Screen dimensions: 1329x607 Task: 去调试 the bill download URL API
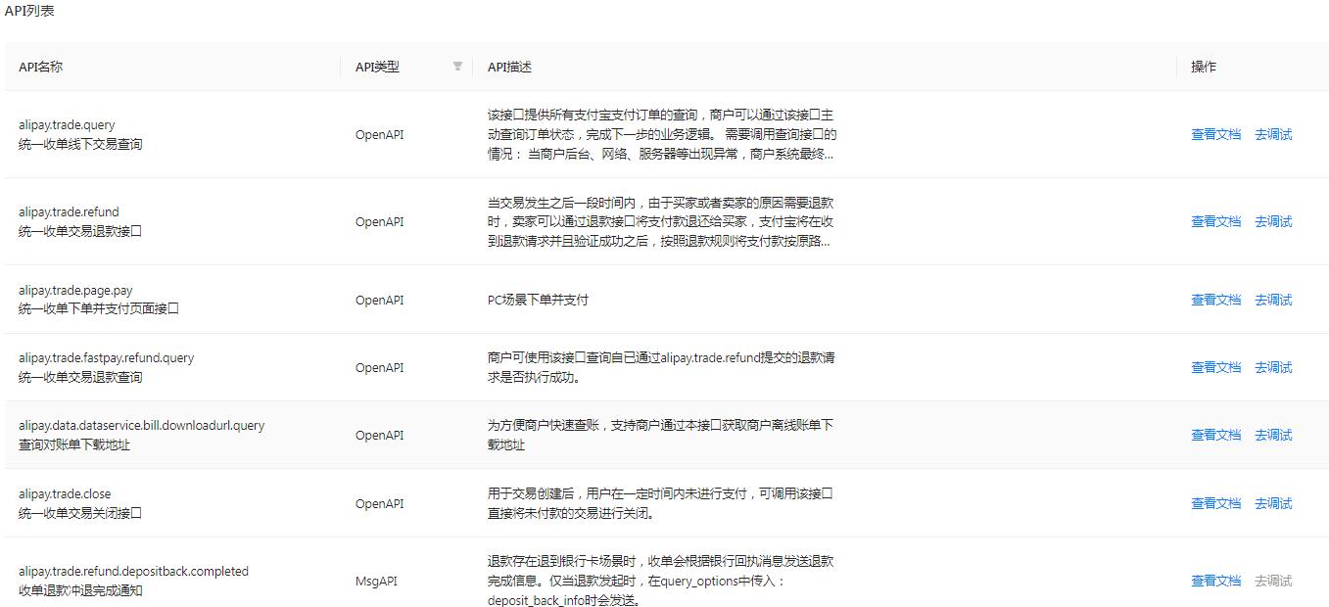pyautogui.click(x=1273, y=435)
